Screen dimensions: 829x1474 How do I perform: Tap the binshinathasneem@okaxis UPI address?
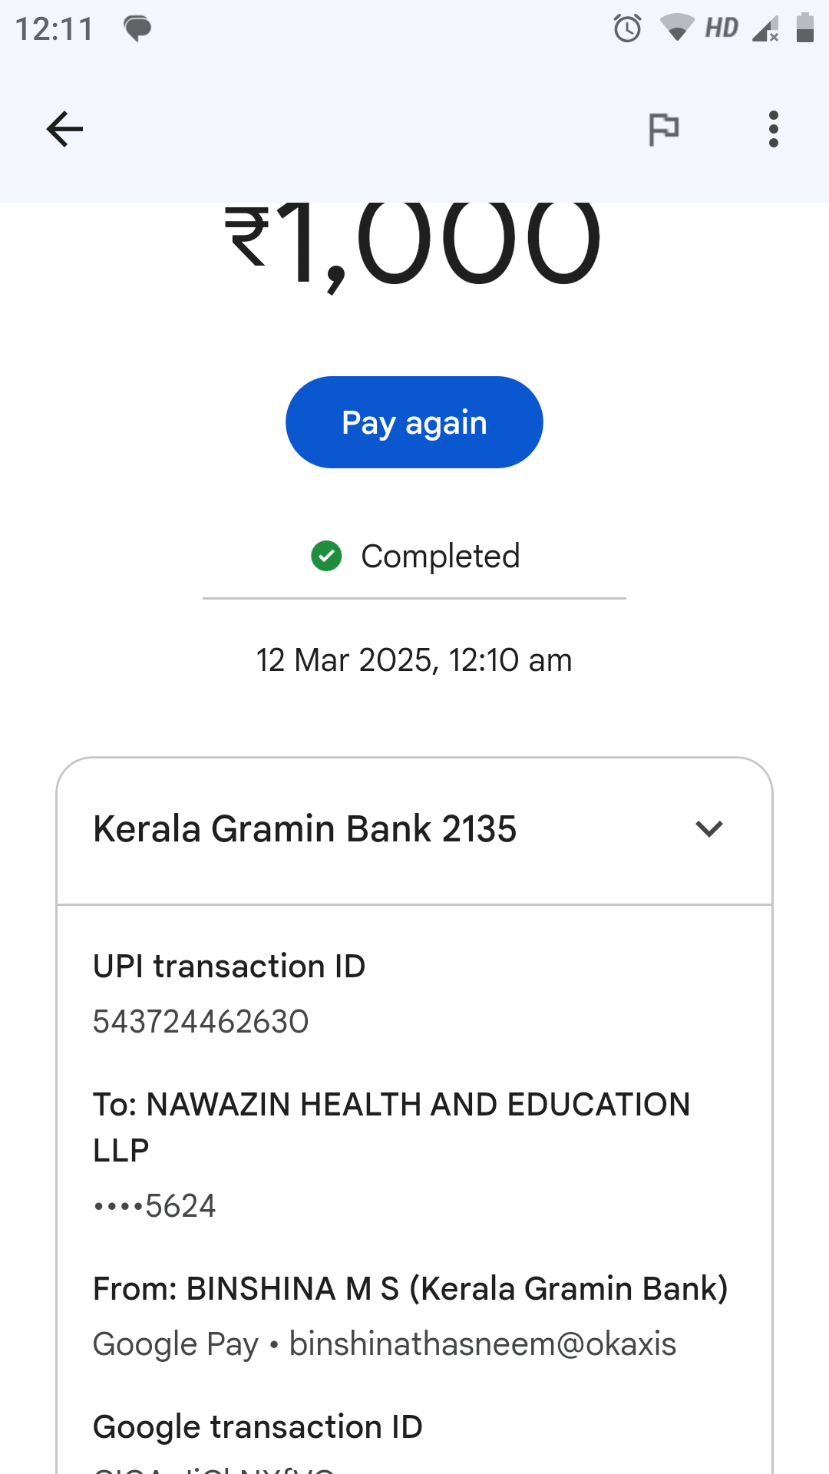(483, 1344)
